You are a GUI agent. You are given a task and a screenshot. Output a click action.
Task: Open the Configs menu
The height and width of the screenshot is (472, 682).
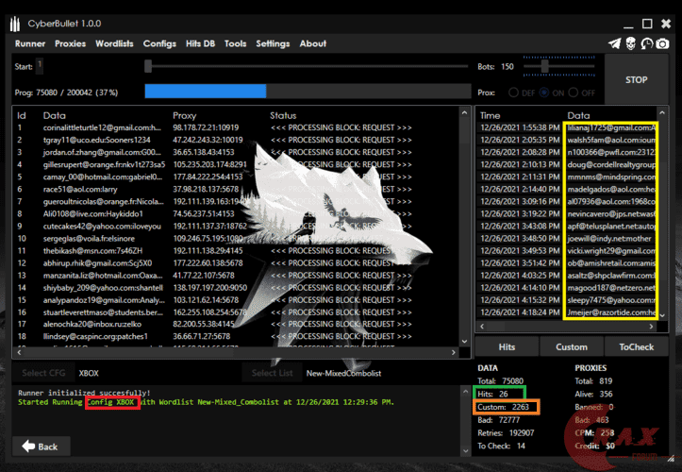click(x=159, y=43)
